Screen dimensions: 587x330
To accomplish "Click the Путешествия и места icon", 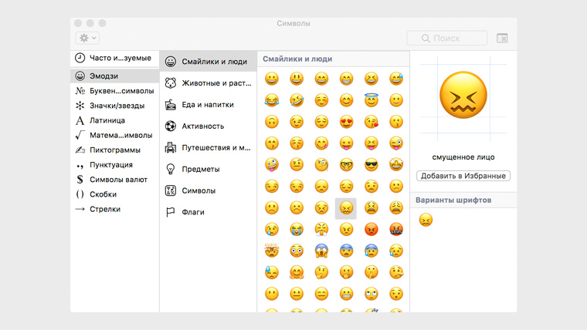I will coord(171,147).
